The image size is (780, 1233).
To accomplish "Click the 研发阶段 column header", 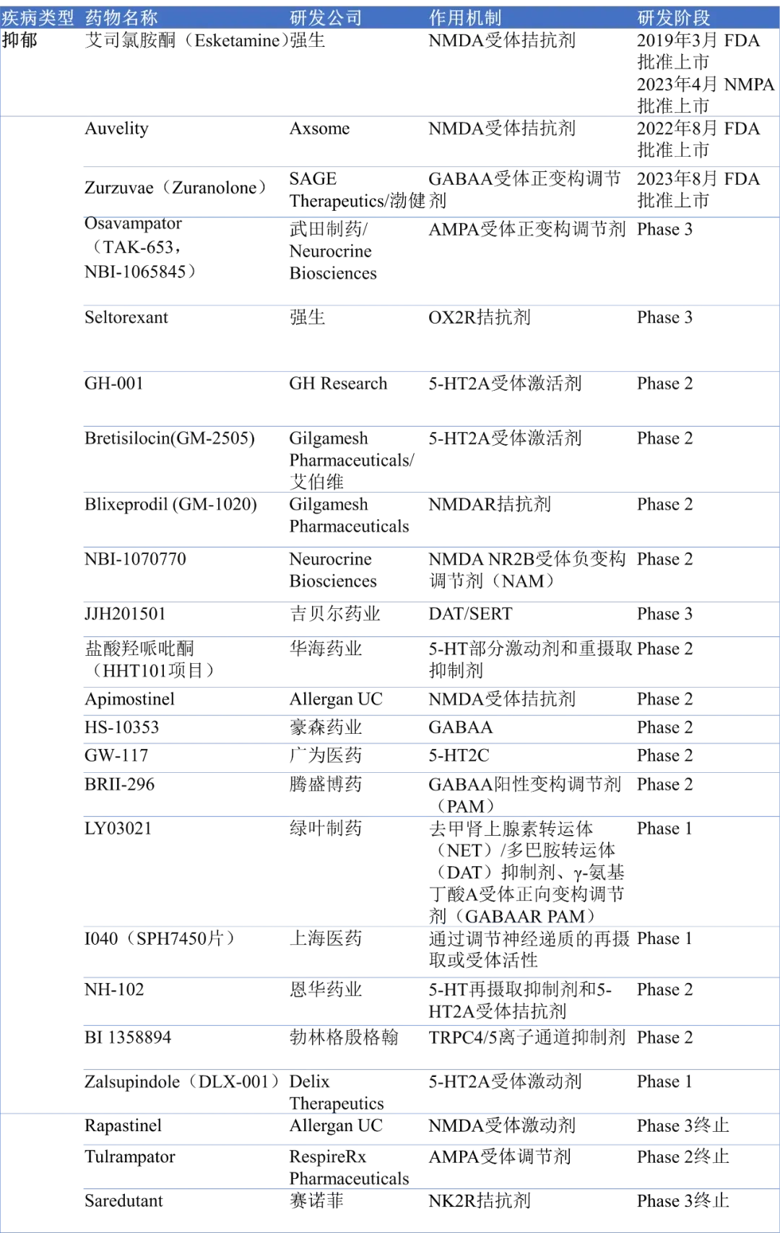I will tap(673, 17).
